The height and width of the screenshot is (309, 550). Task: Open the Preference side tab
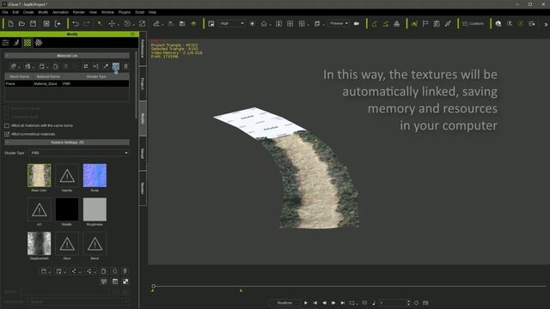coord(143,49)
